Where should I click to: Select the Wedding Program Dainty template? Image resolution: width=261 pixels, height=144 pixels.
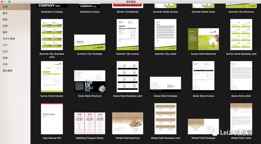(x=89, y=123)
